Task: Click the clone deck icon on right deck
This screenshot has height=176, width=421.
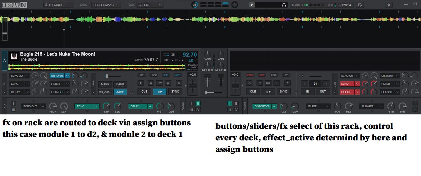Action: [x=250, y=83]
